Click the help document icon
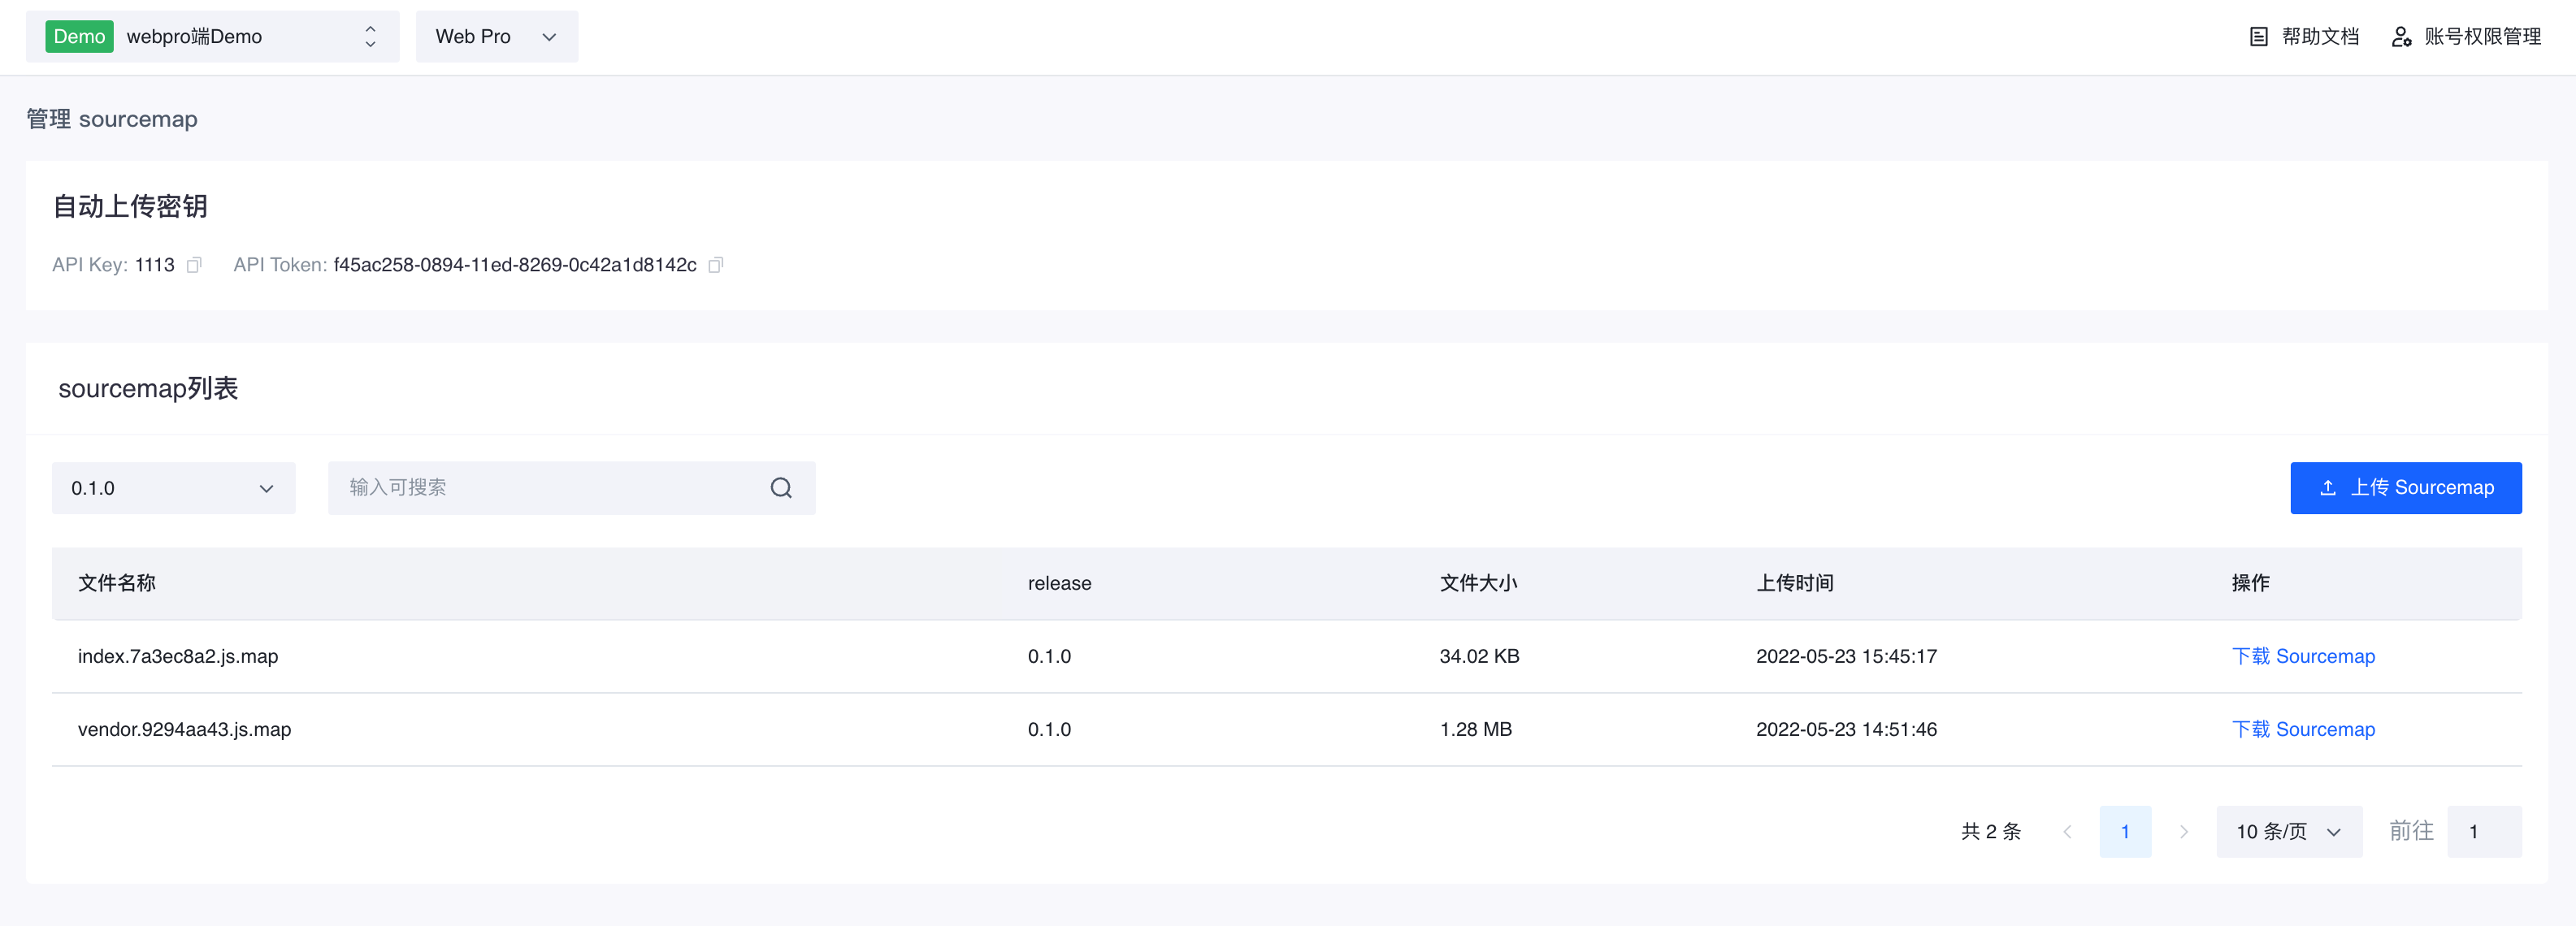 coord(2258,37)
